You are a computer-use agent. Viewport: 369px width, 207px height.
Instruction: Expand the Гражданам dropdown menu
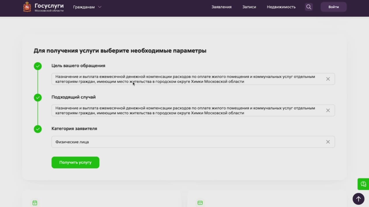click(87, 7)
